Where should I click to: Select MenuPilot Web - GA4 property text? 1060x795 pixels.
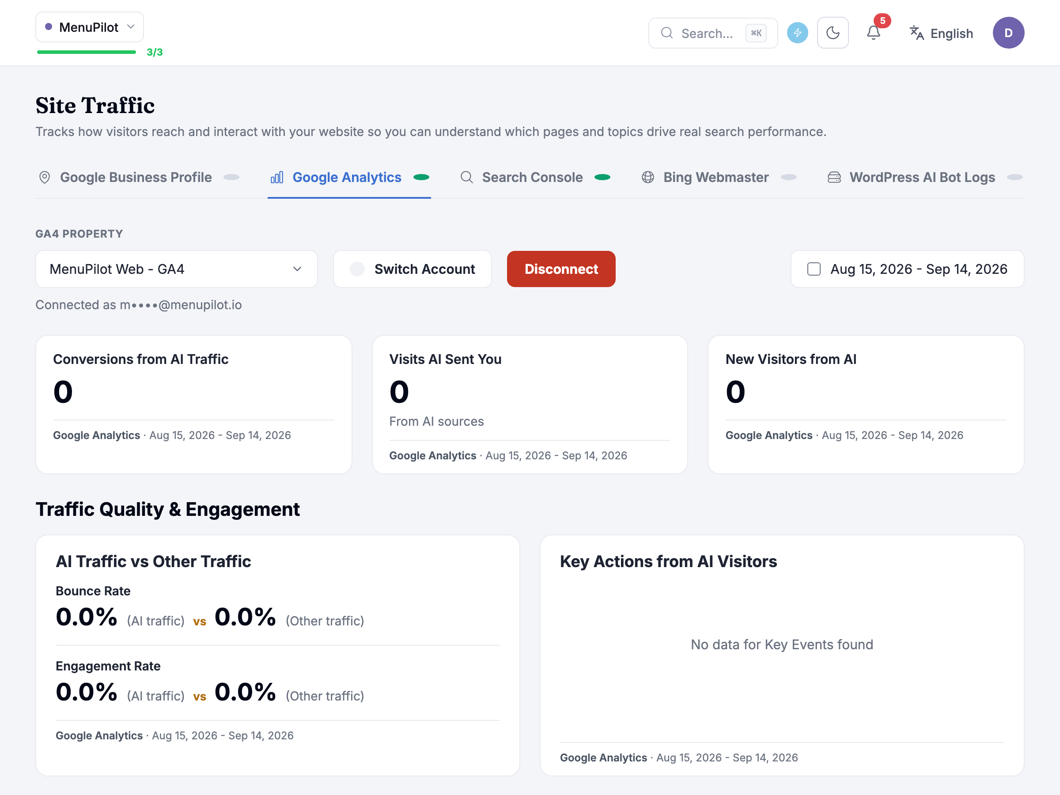[117, 269]
